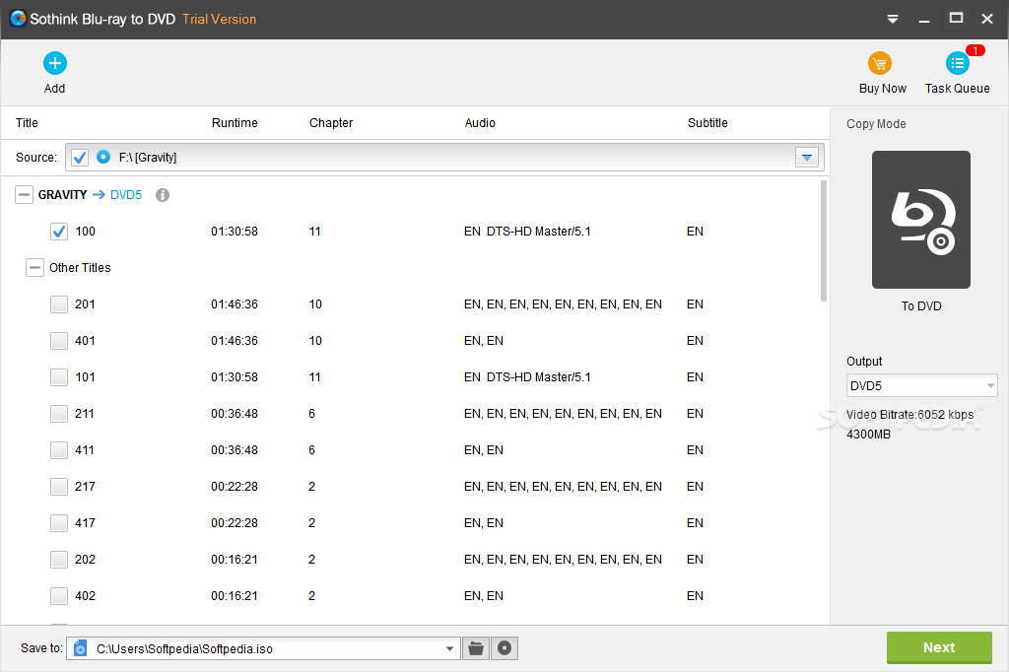
Task: Click the green Next button
Action: pos(939,647)
